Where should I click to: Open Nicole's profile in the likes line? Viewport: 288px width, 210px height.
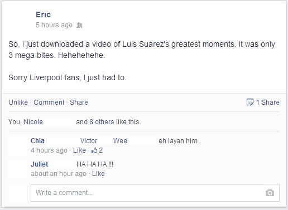tap(33, 122)
